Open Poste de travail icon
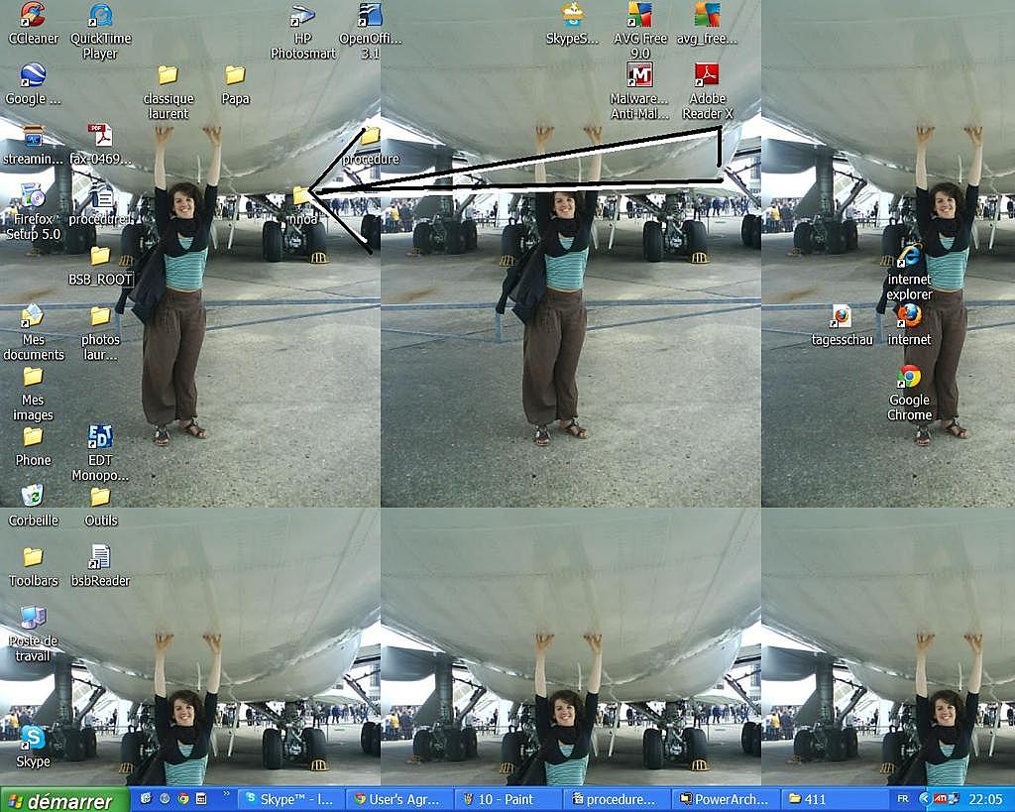Viewport: 1015px width, 812px height. pyautogui.click(x=33, y=634)
